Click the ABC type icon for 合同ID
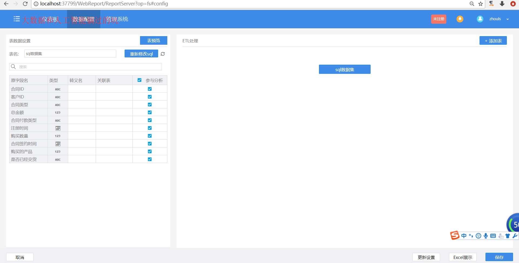Image resolution: width=519 pixels, height=263 pixels. 58,89
